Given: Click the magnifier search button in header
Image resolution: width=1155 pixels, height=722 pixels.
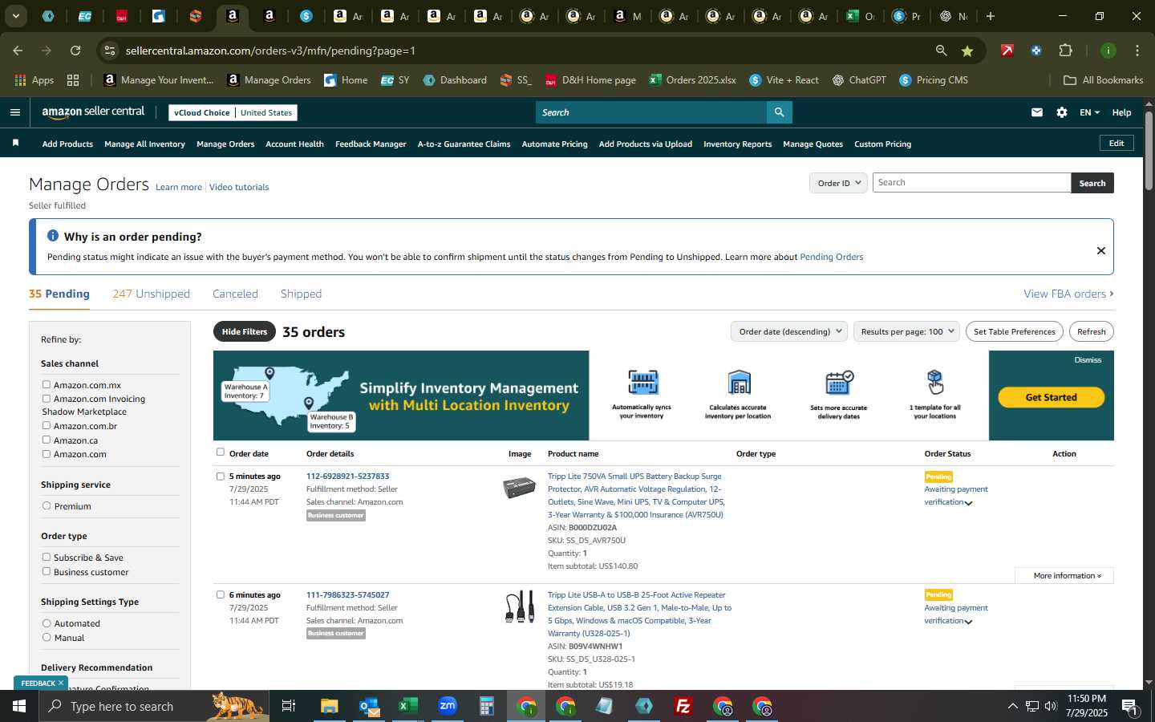Looking at the screenshot, I should pyautogui.click(x=779, y=112).
